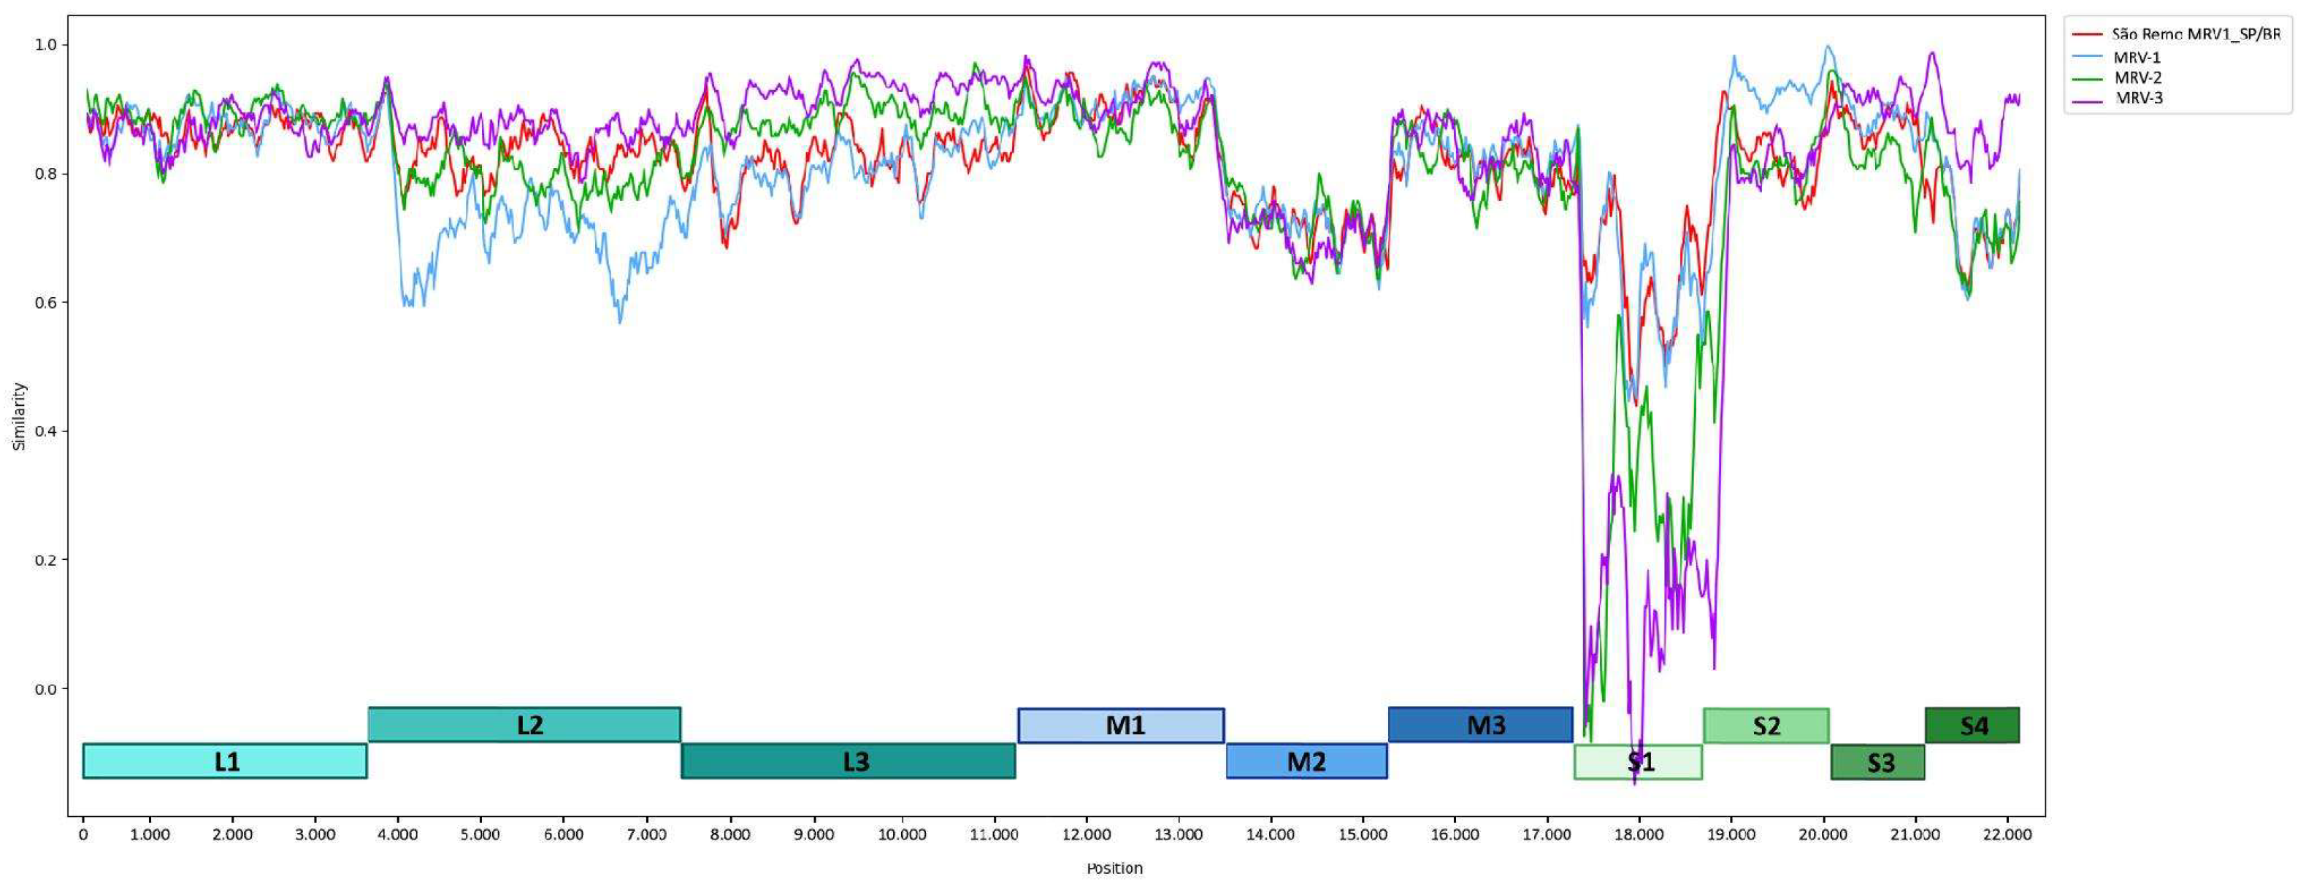This screenshot has height=892, width=2306.
Task: Click the 15.000 x-axis tick label
Action: [1363, 835]
